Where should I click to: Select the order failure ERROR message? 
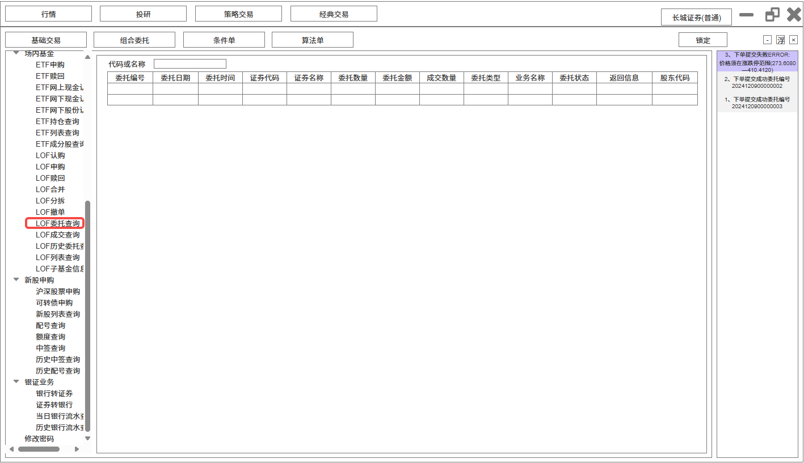pos(757,62)
